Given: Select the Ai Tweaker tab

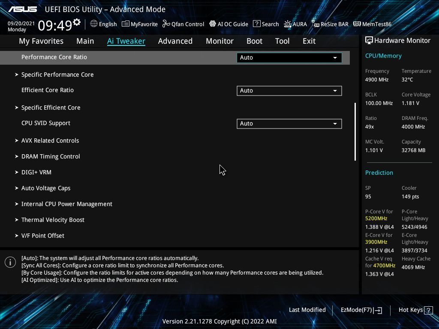Looking at the screenshot, I should [126, 41].
